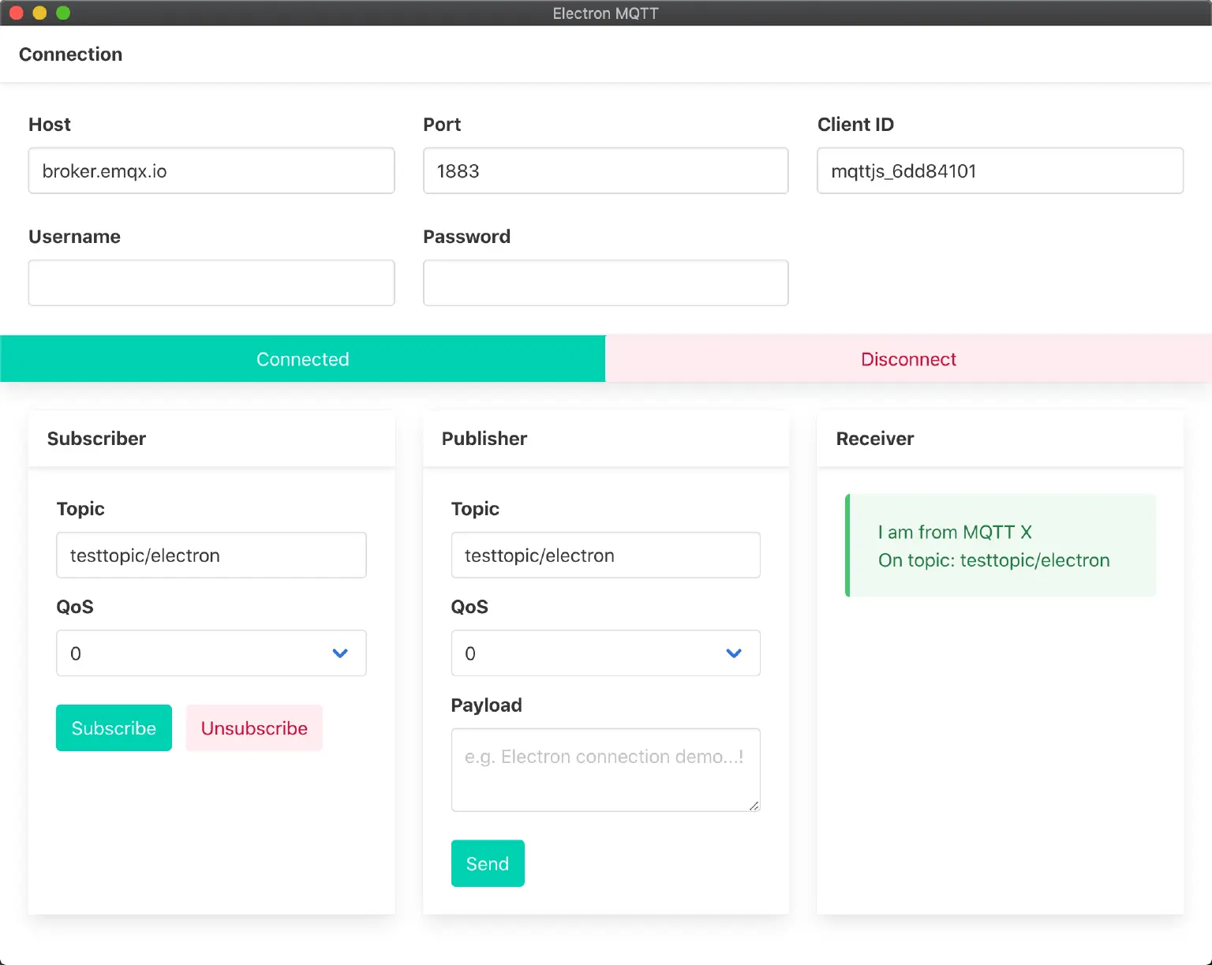
Task: Expand Publisher QoS using chevron arrow
Action: 734,653
